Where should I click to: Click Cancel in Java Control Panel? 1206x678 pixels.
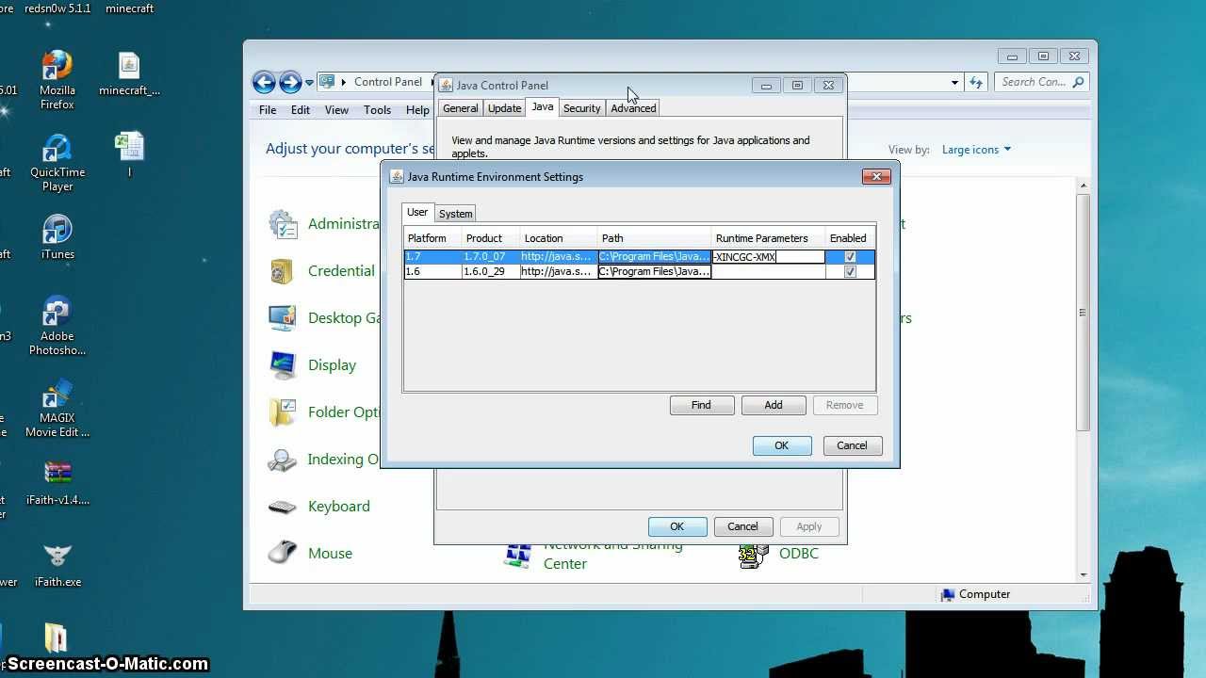(742, 526)
